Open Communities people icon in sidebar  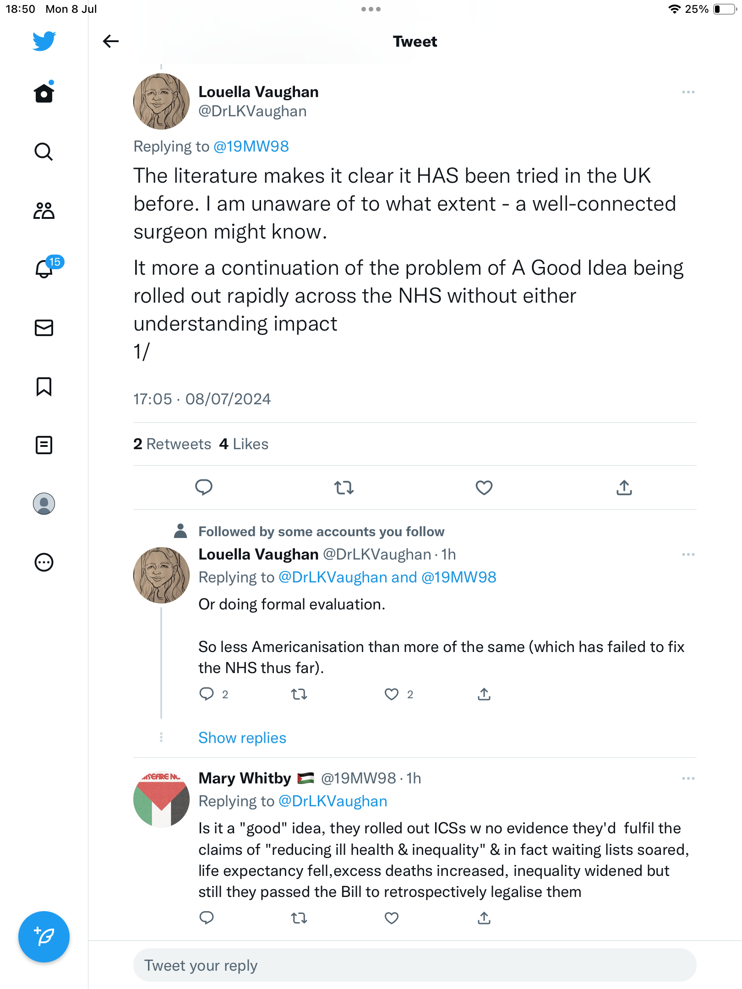click(x=44, y=211)
